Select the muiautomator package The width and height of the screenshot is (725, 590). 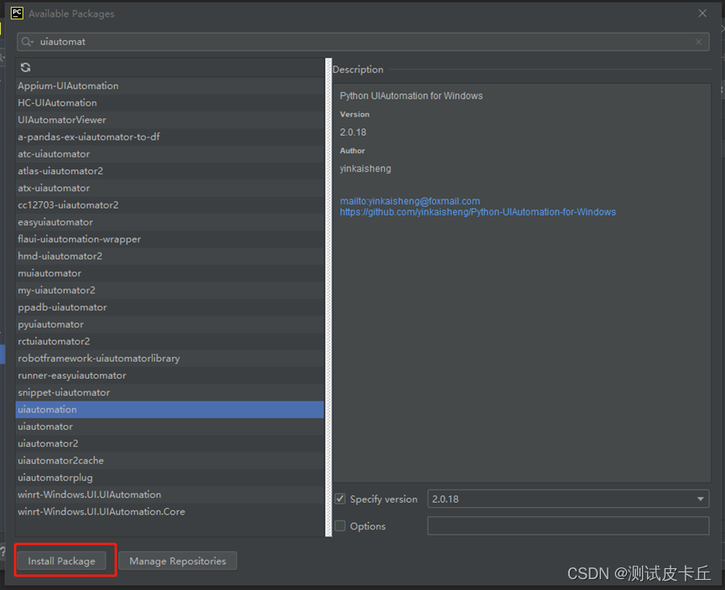(169, 273)
